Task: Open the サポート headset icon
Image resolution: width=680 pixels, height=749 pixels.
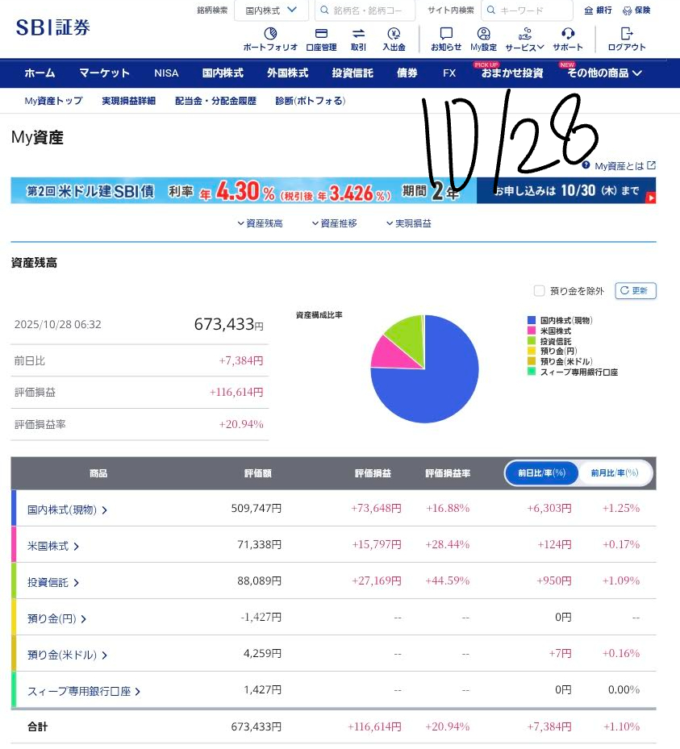Action: tap(568, 34)
